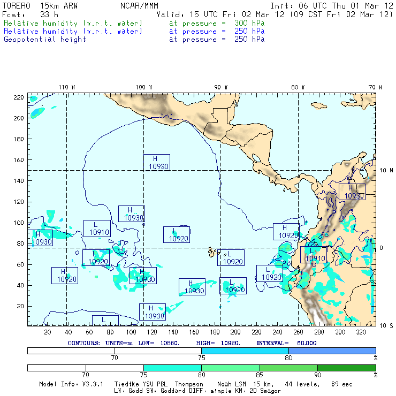Click the green 300 hPa relative humidity legend
The width and height of the screenshot is (396, 396).
coord(73,24)
